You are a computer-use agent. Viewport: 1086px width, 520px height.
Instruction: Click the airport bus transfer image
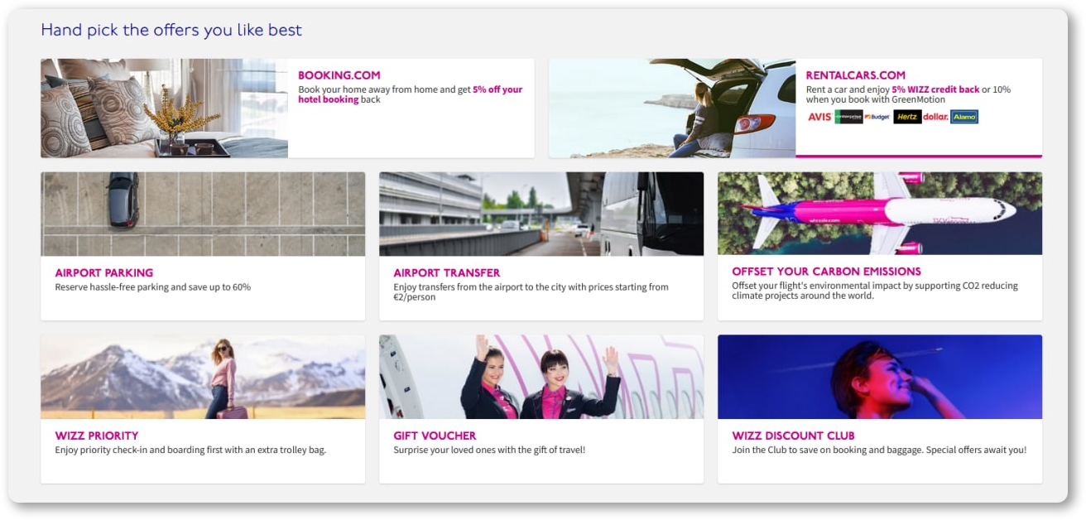tap(541, 214)
